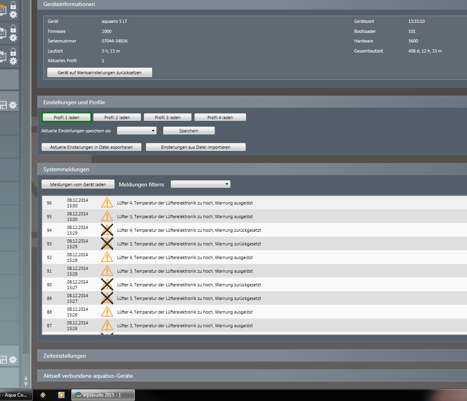467x401 pixels.
Task: Click the Gerätezeit value 15:35:10
Action: [x=416, y=21]
